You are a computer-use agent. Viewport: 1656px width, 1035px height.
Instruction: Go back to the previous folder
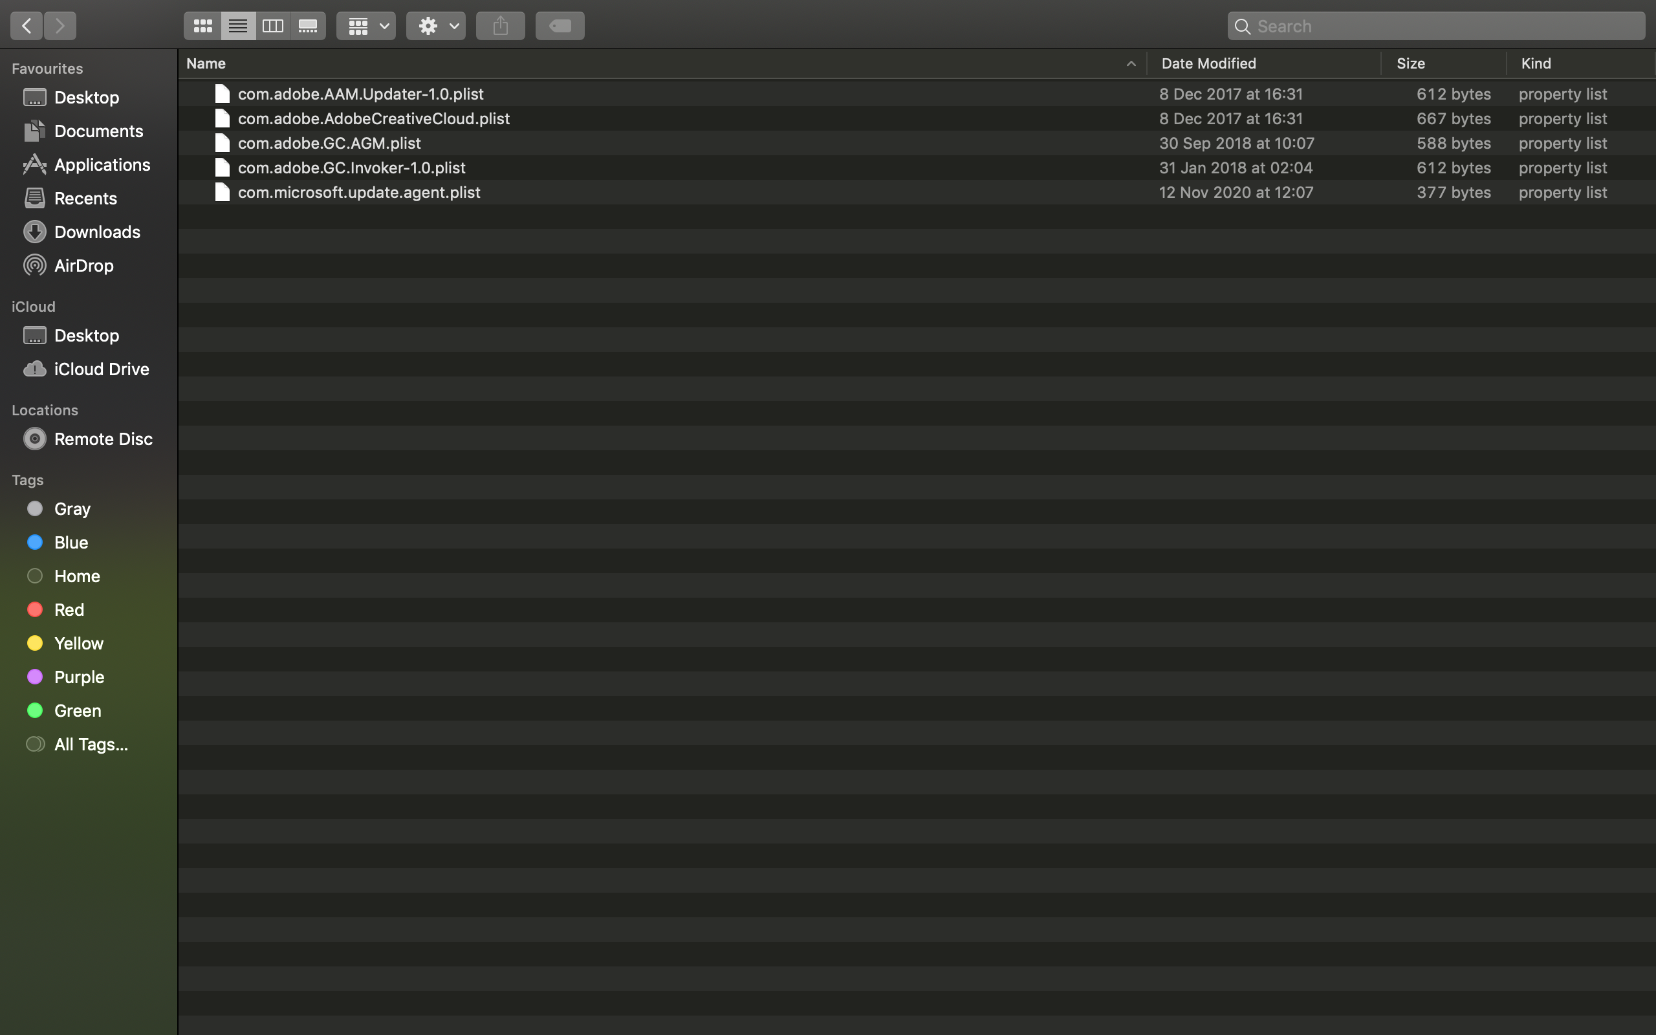(26, 26)
